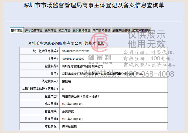
Task: View the 法院冻结信息 tab
Action: click(x=121, y=31)
